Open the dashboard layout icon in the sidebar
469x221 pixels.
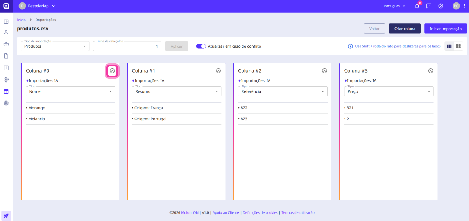pos(6,21)
